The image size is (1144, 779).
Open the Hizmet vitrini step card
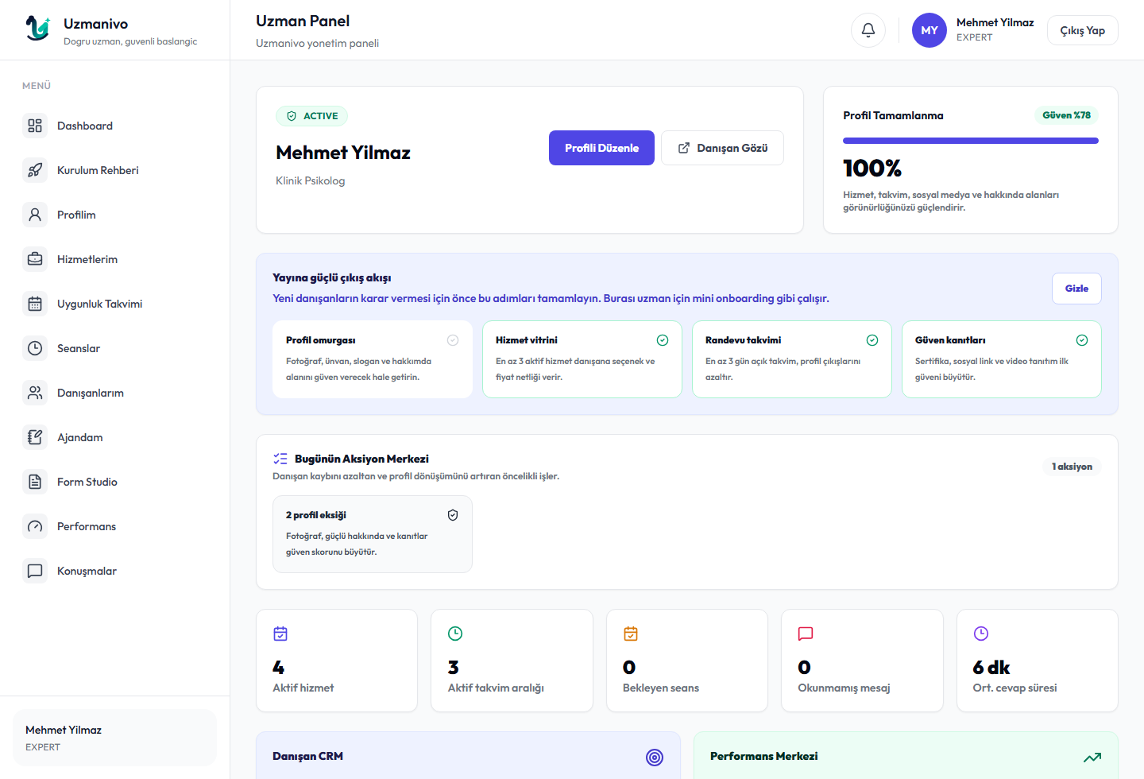[x=582, y=359]
